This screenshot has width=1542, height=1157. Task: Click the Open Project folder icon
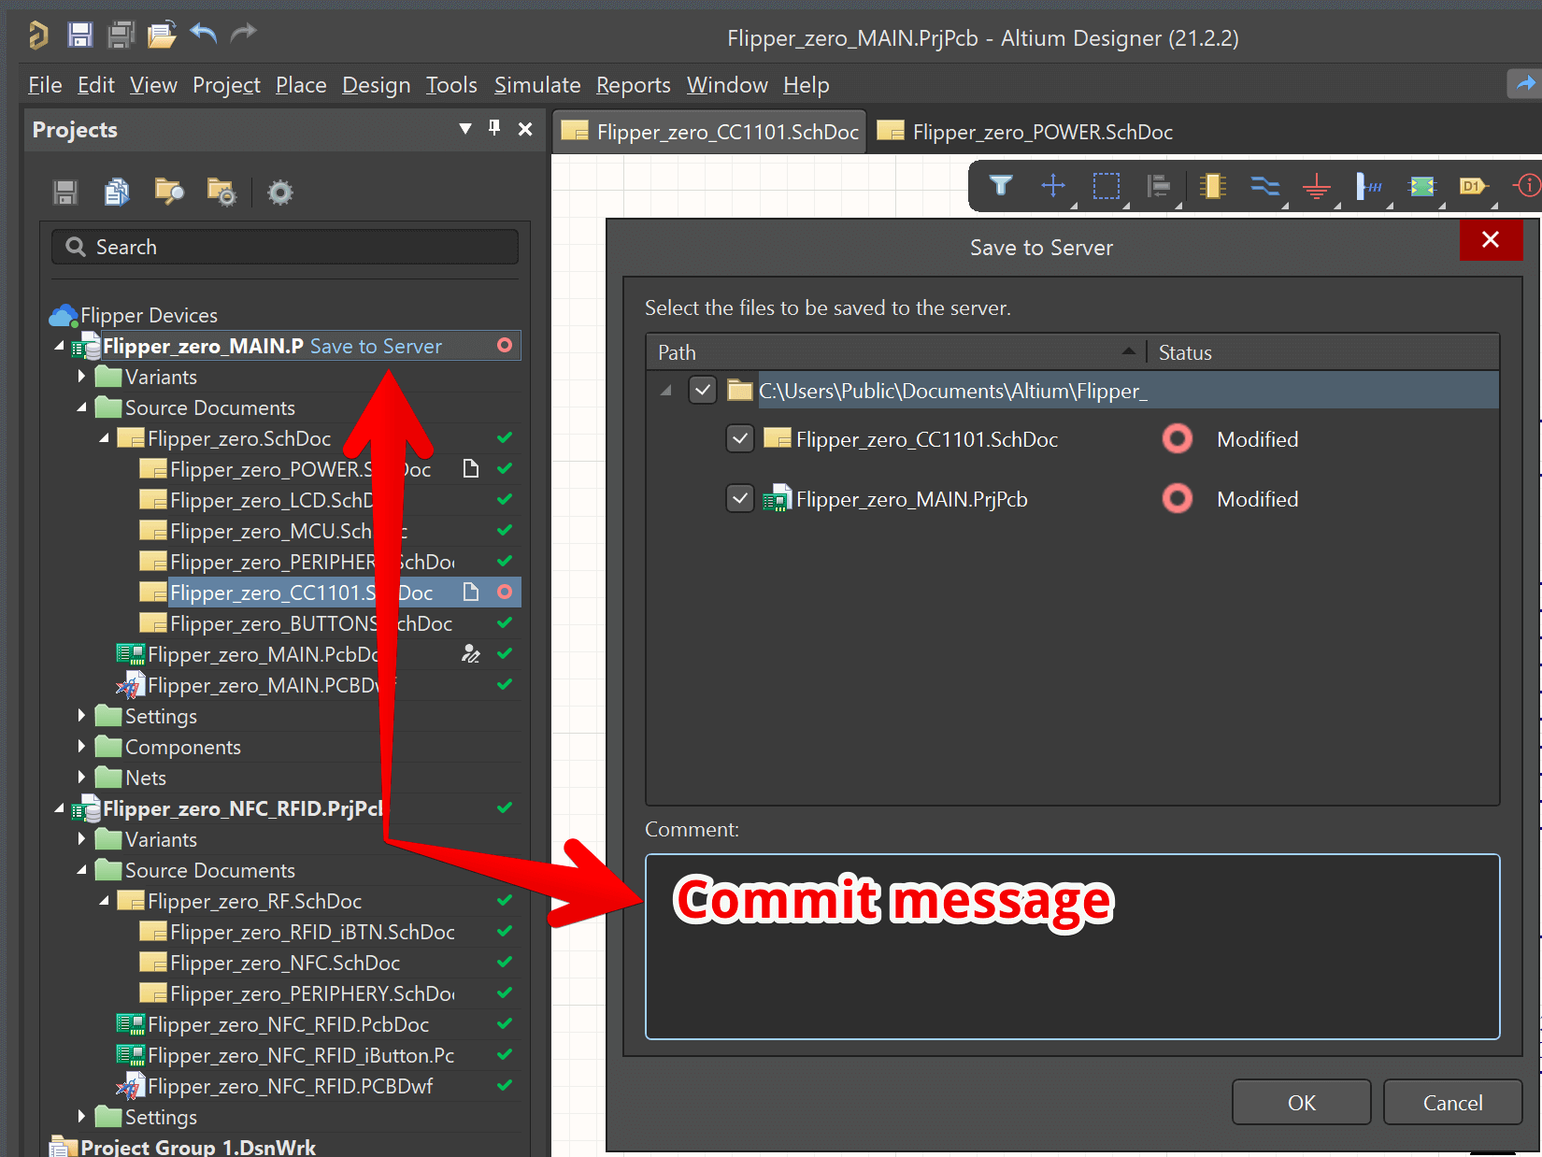click(162, 36)
